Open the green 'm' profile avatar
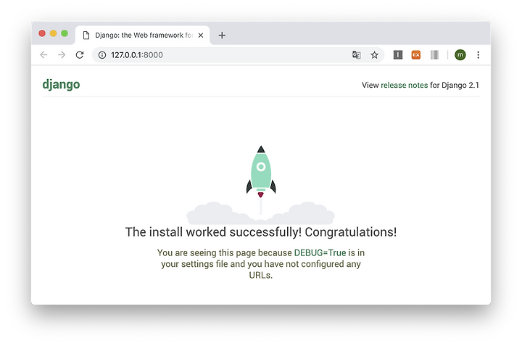This screenshot has height=346, width=522. [460, 55]
